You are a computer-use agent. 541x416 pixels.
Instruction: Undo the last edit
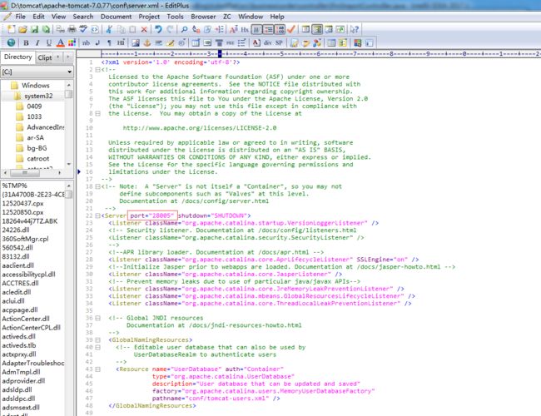click(x=158, y=29)
